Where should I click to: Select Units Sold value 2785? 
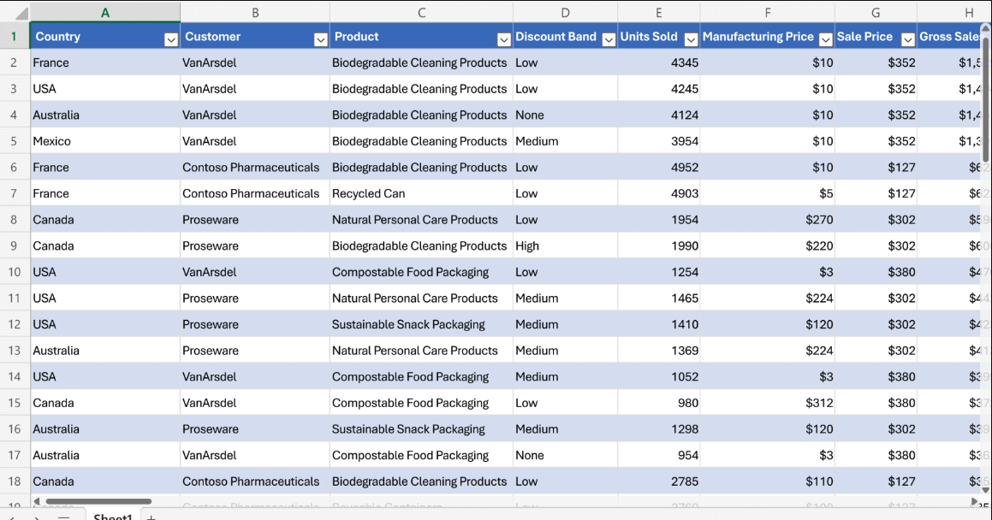pos(658,482)
